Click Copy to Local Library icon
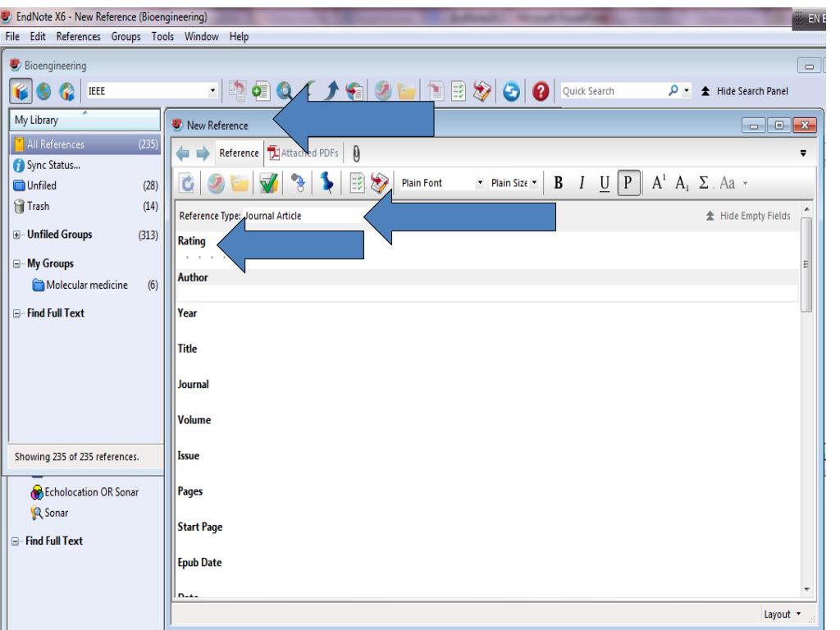 point(237,91)
